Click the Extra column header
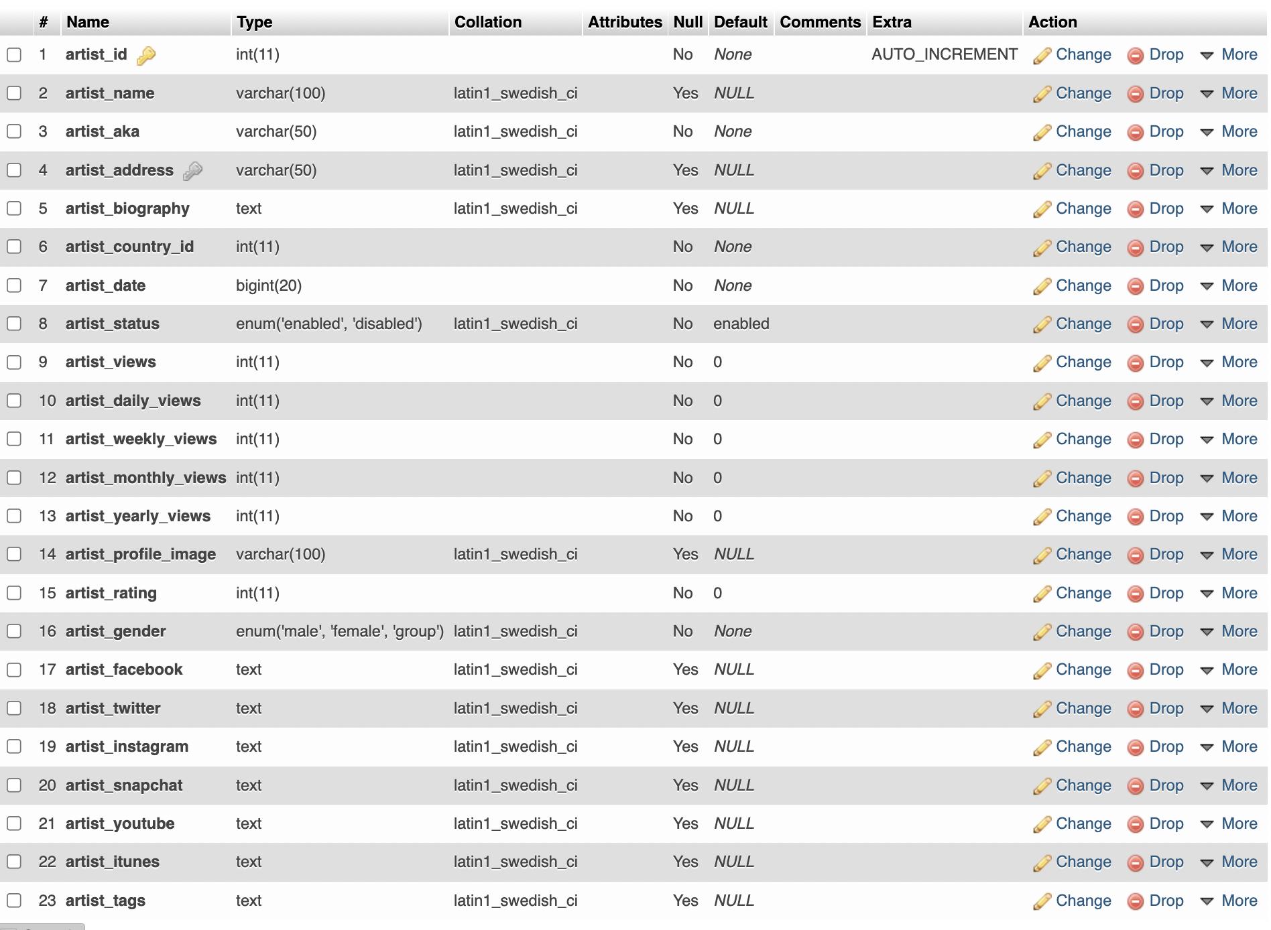Image resolution: width=1271 pixels, height=930 pixels. pyautogui.click(x=892, y=22)
